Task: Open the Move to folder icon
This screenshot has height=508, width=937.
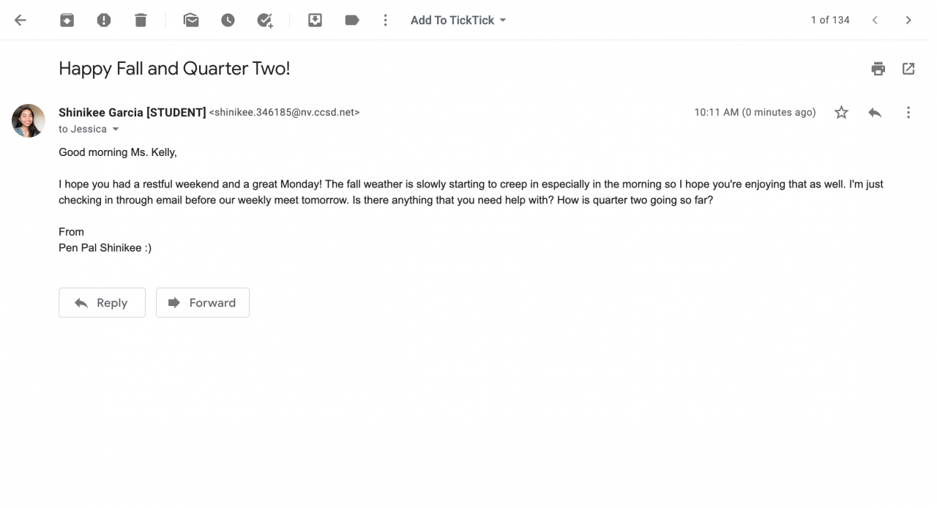Action: point(315,20)
